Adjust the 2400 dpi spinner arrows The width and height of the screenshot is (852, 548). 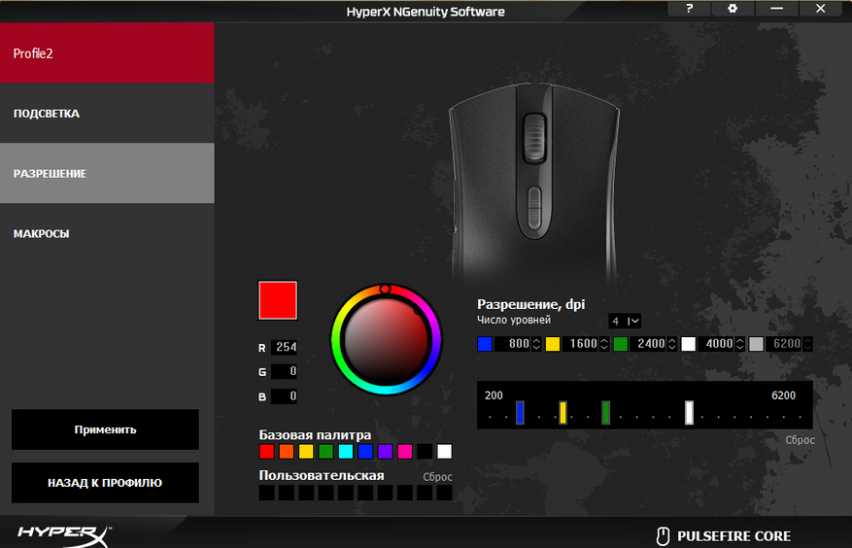[672, 344]
